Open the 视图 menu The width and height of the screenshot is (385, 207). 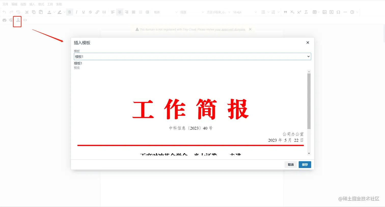[23, 4]
